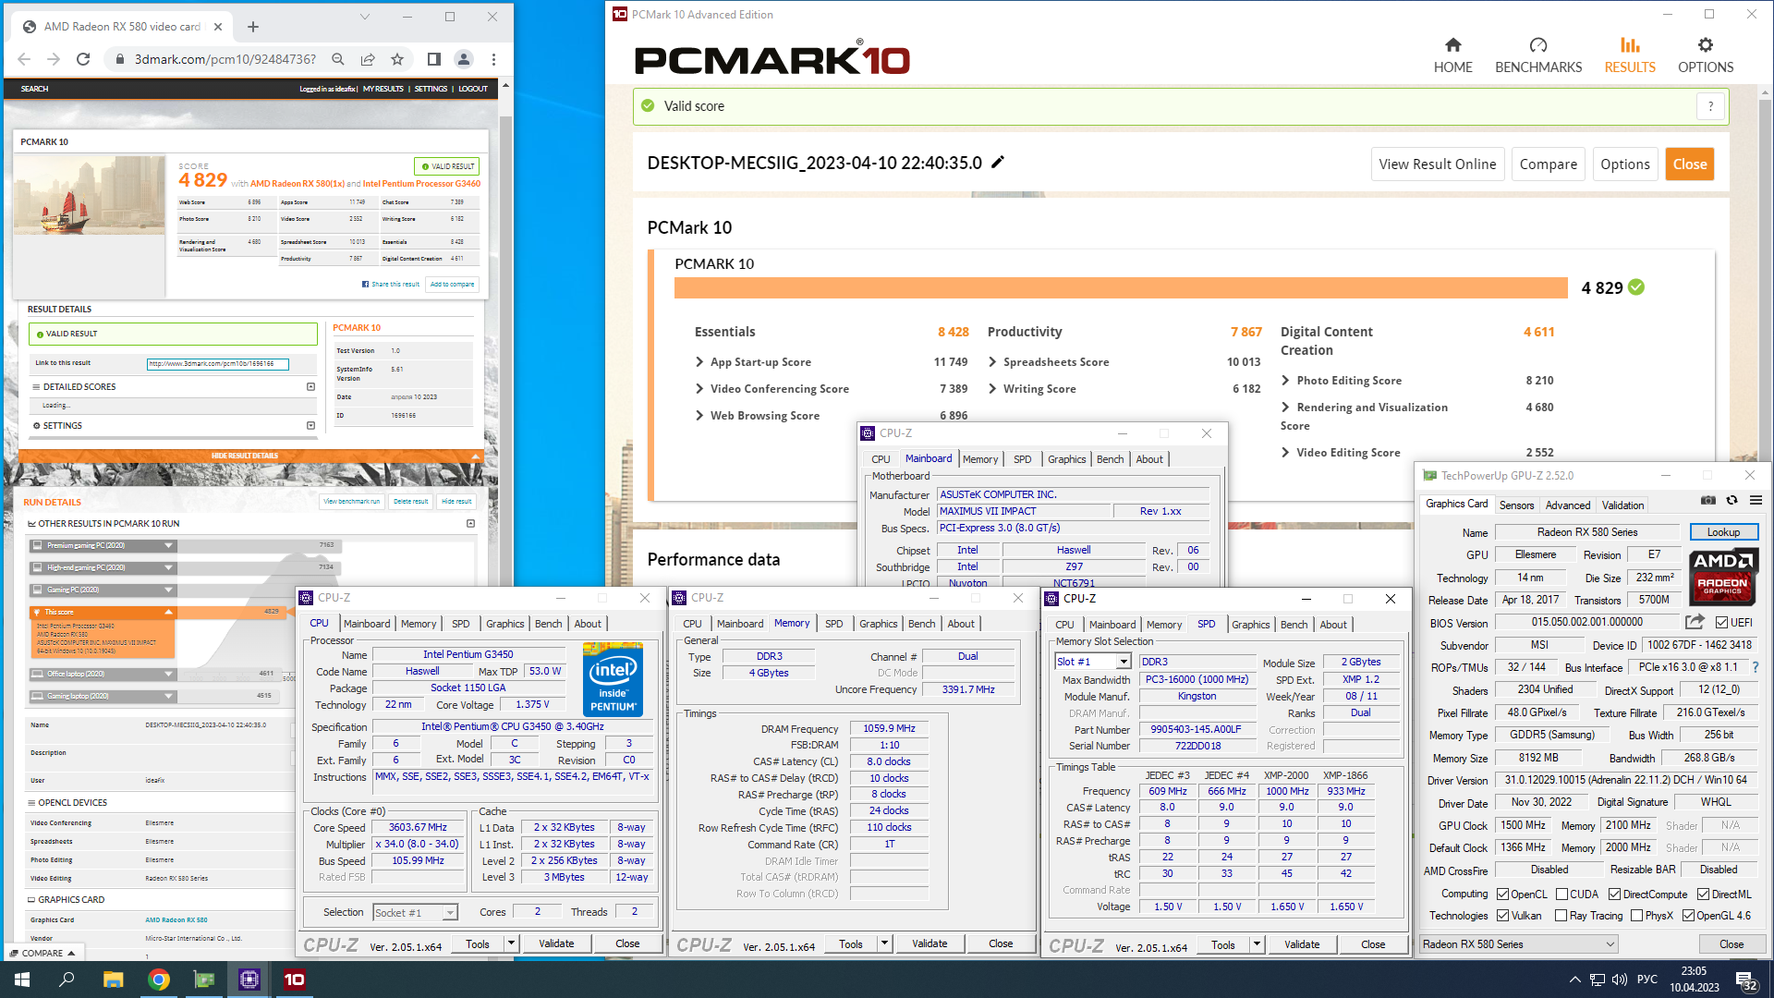Click the GPU-Z refresh icon
Viewport: 1774px width, 998px height.
click(x=1732, y=500)
